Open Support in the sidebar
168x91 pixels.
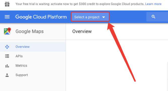(33, 75)
